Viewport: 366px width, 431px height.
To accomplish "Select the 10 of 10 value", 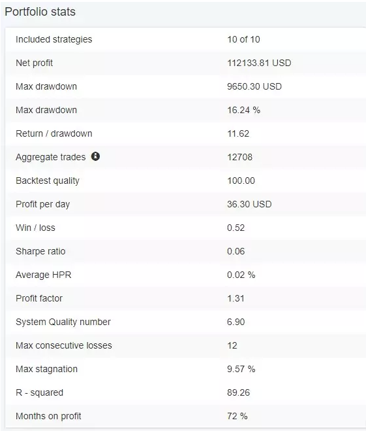I will [x=243, y=39].
